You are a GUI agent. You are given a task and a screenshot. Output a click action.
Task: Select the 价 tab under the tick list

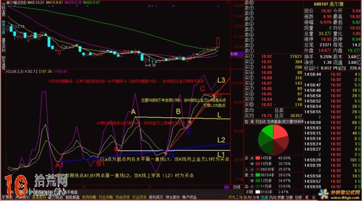314,197
